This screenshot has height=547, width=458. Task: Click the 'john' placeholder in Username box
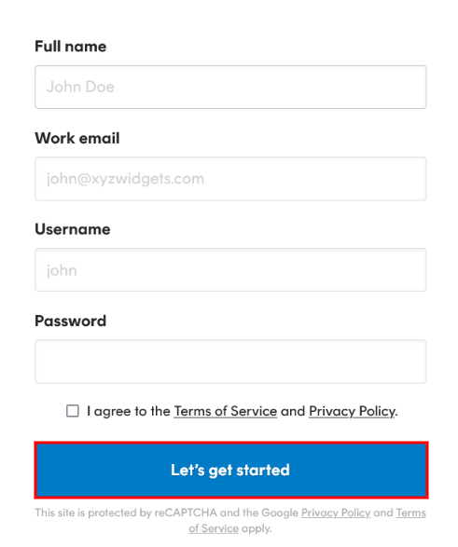(62, 270)
